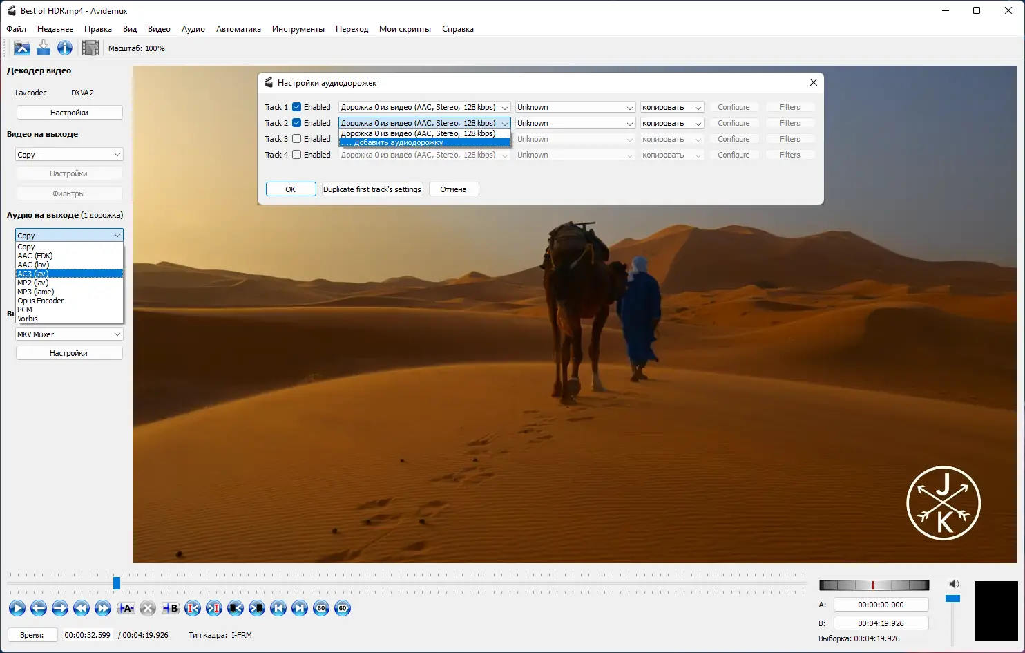
Task: Set marker B at current position
Action: (x=171, y=608)
